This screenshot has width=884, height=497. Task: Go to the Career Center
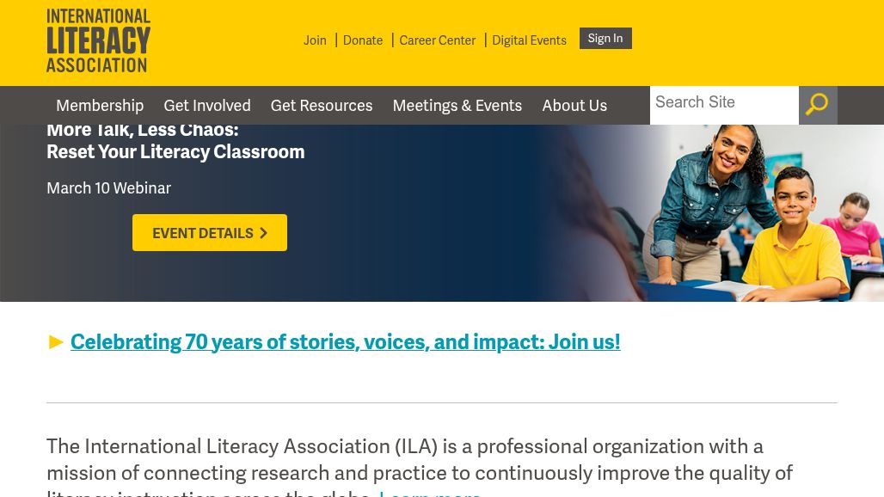click(x=437, y=40)
